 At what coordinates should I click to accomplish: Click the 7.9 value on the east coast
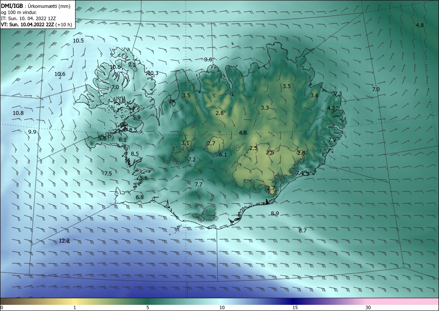[332, 139]
